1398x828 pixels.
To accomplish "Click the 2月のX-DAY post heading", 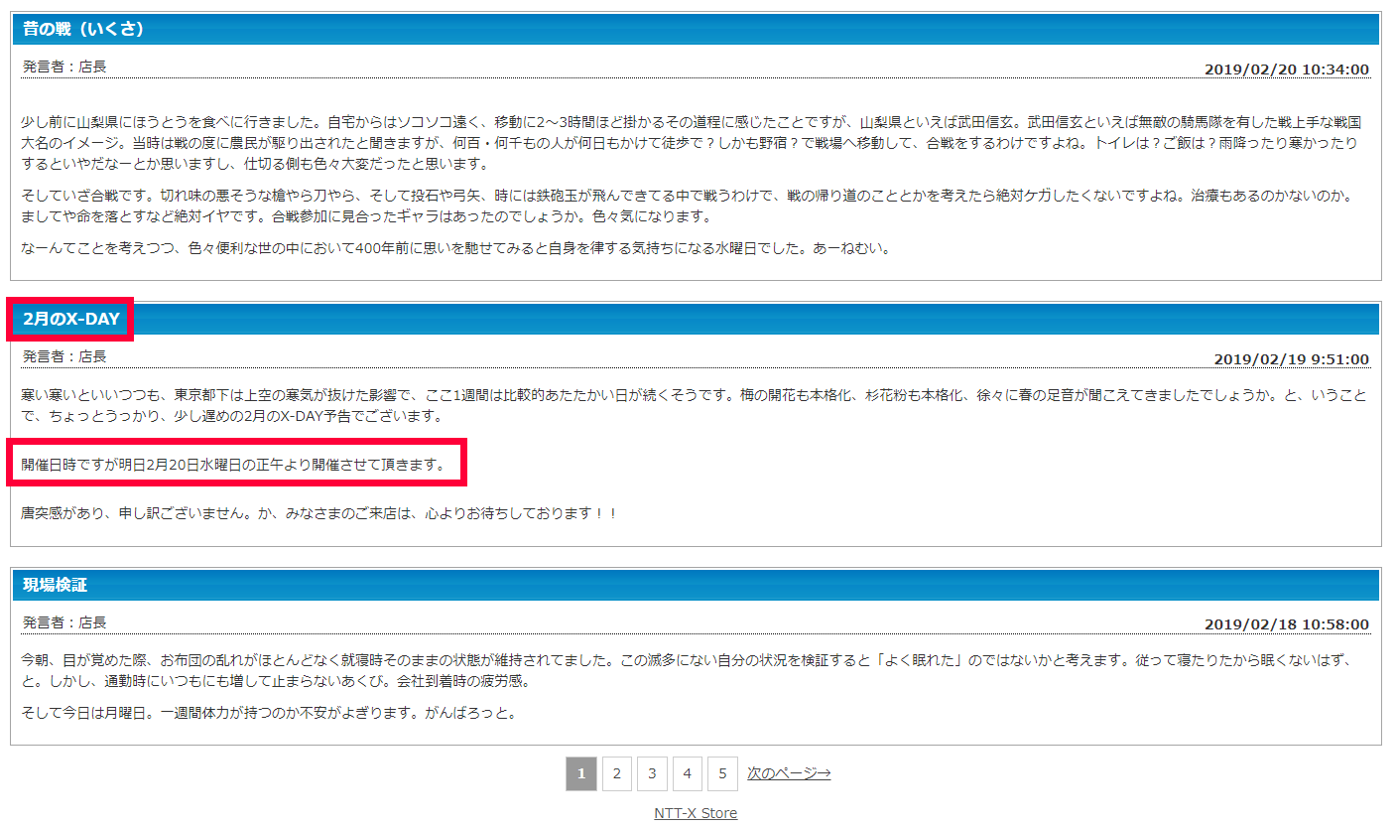I will pyautogui.click(x=71, y=319).
